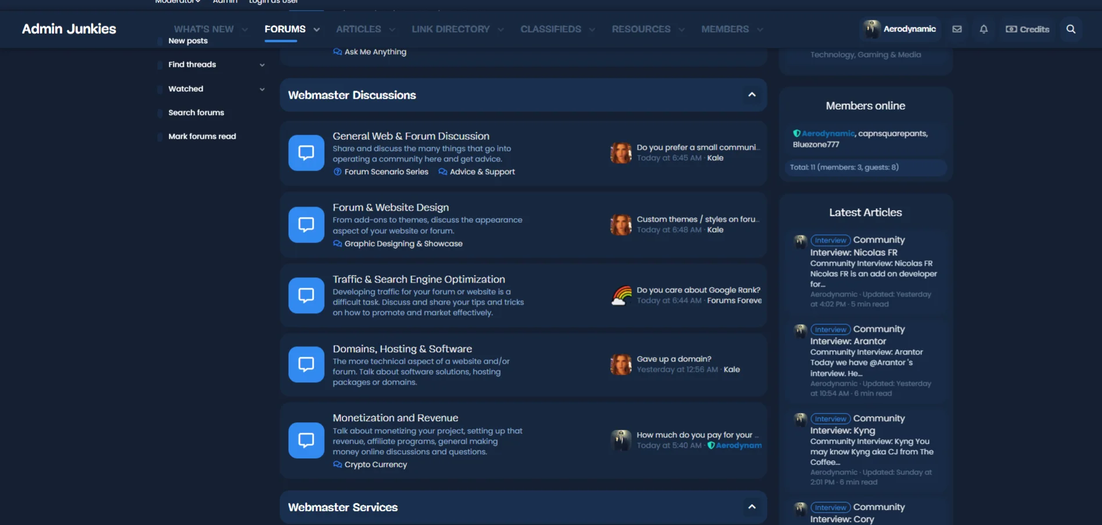Click the Interview tag on Arantor article

tap(830, 330)
